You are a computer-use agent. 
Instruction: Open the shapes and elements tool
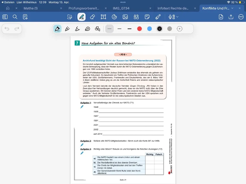click(x=136, y=17)
